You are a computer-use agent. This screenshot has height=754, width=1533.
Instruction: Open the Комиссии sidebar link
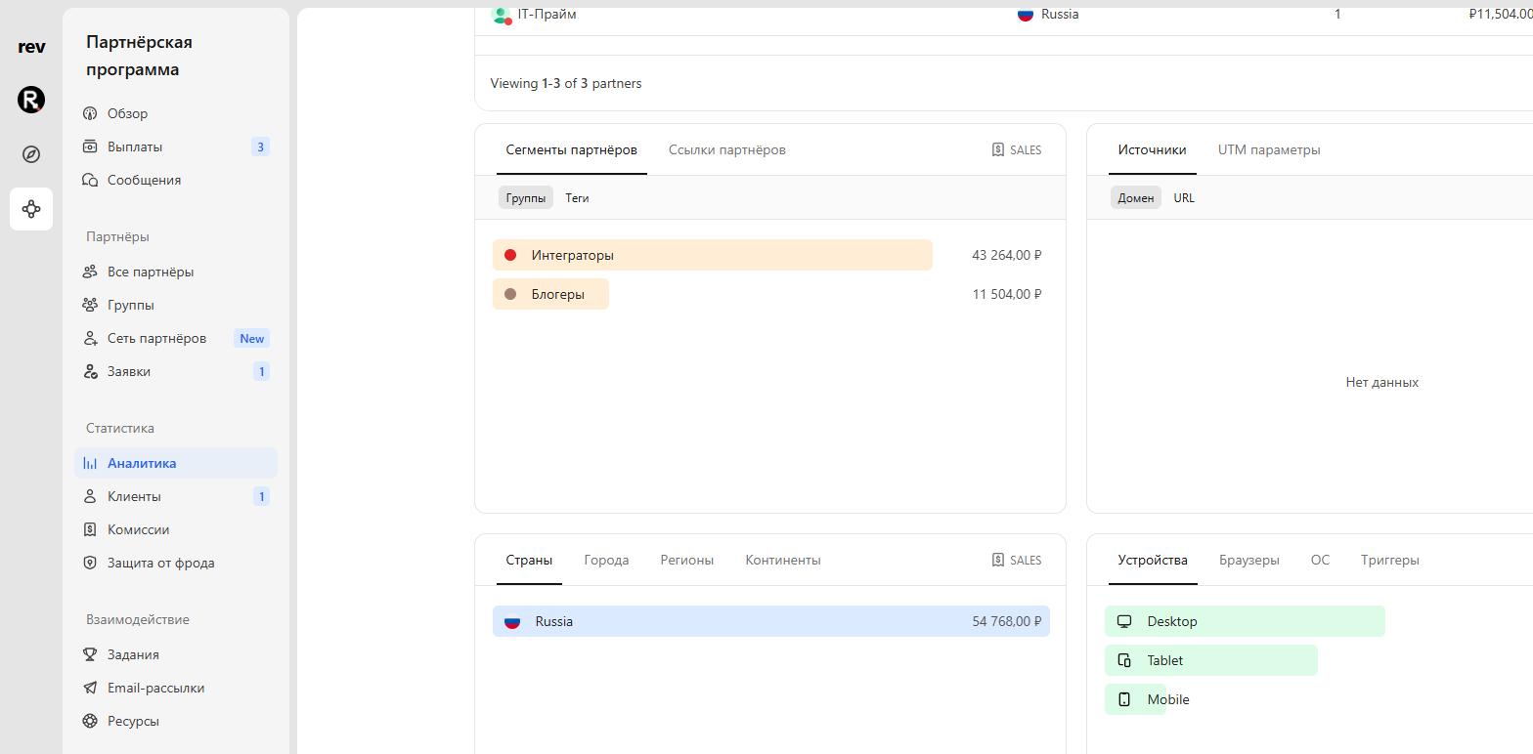coord(176,529)
